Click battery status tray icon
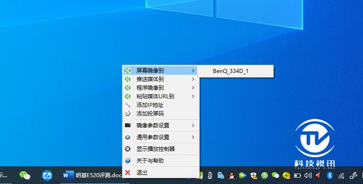 coord(297,176)
